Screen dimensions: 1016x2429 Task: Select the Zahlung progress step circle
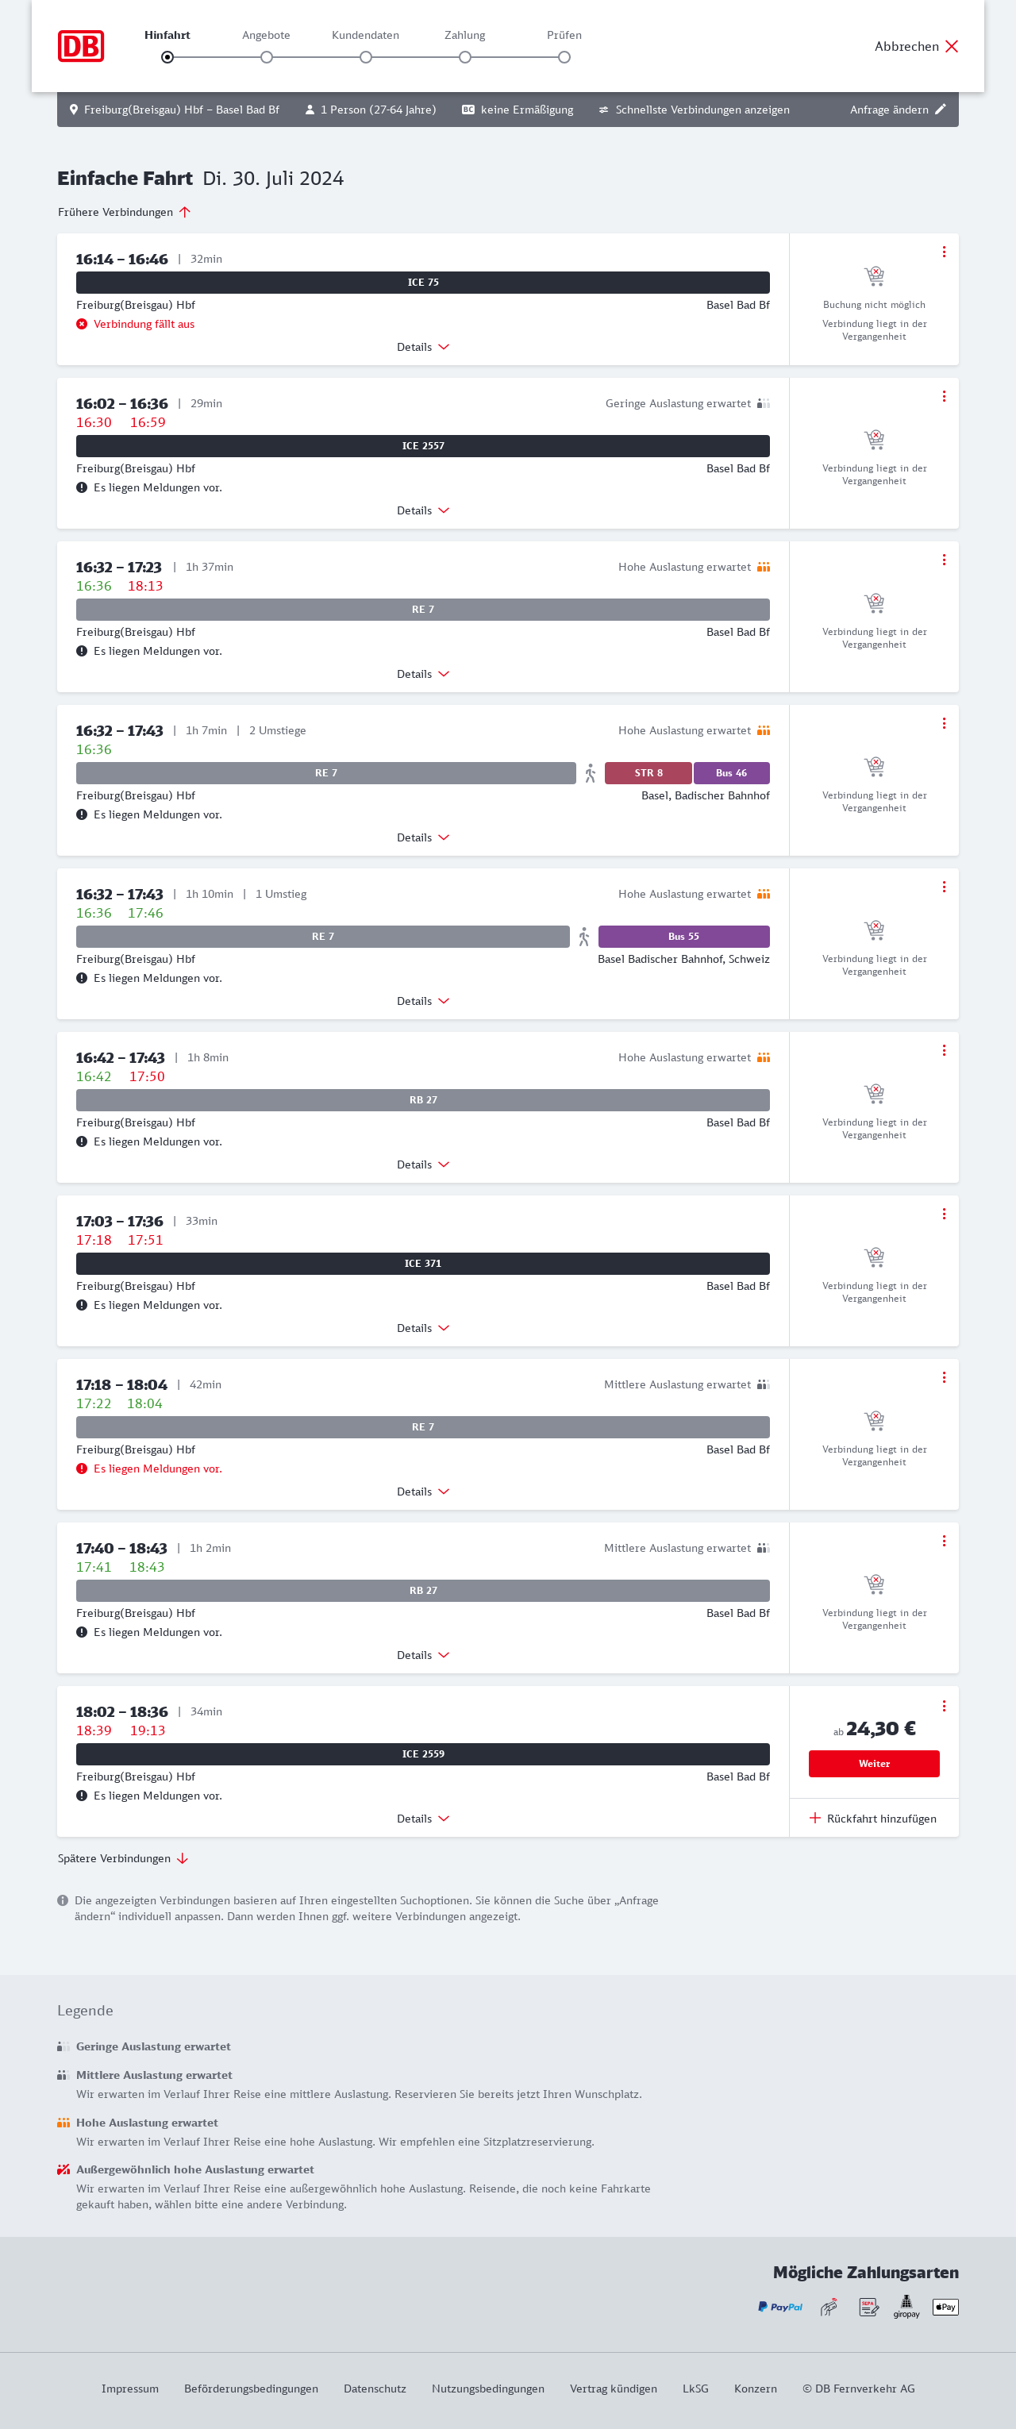(x=464, y=57)
